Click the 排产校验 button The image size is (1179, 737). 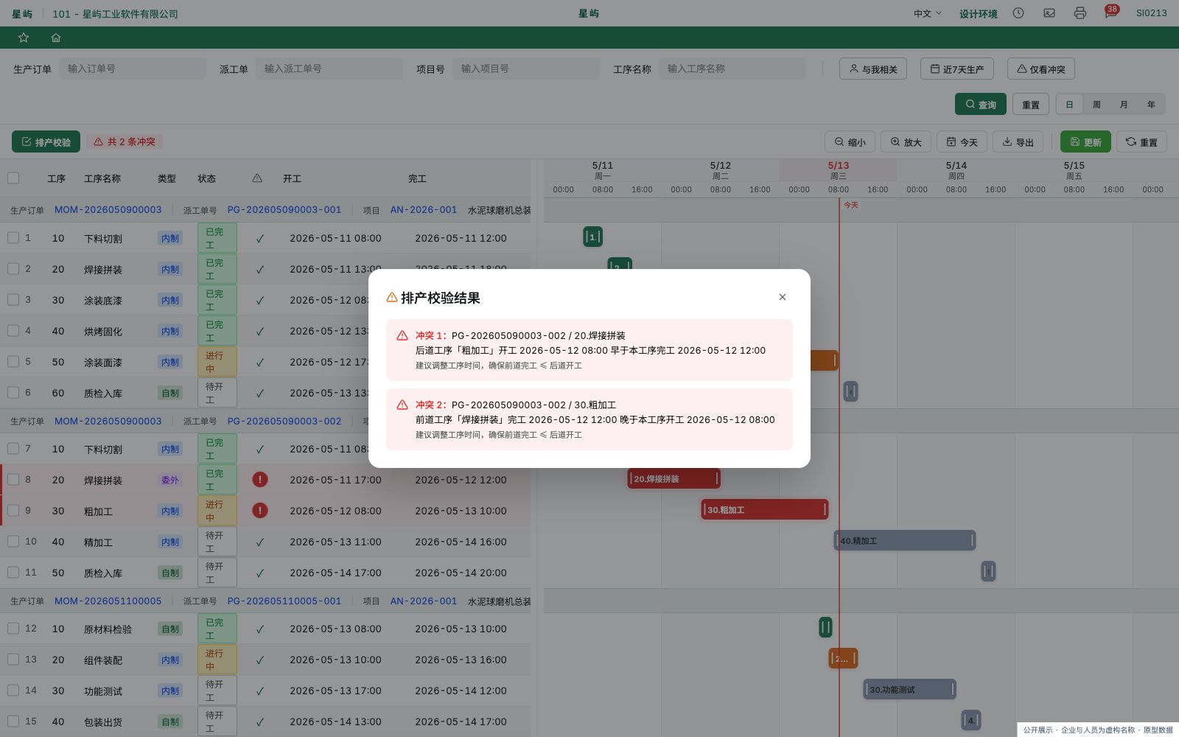click(46, 142)
